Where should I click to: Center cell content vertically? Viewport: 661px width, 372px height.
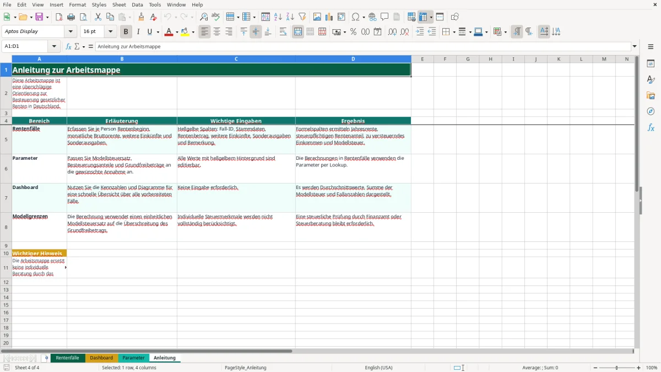(x=256, y=32)
